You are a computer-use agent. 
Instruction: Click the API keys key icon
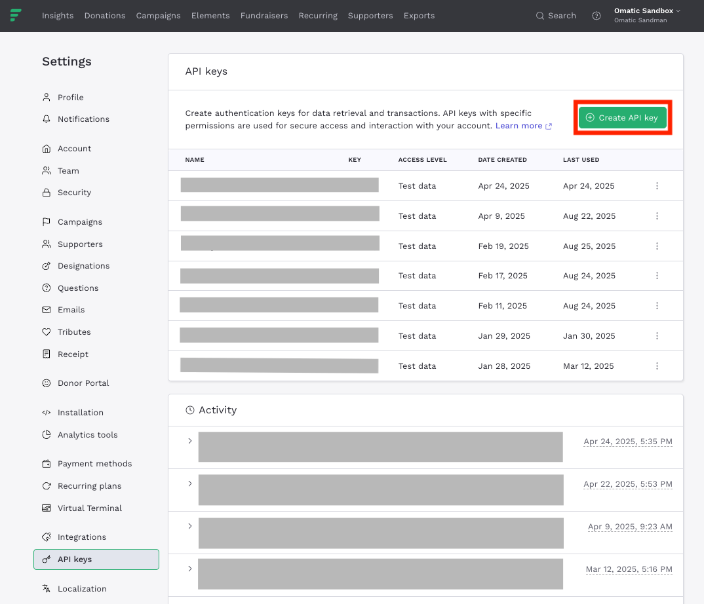pos(47,559)
